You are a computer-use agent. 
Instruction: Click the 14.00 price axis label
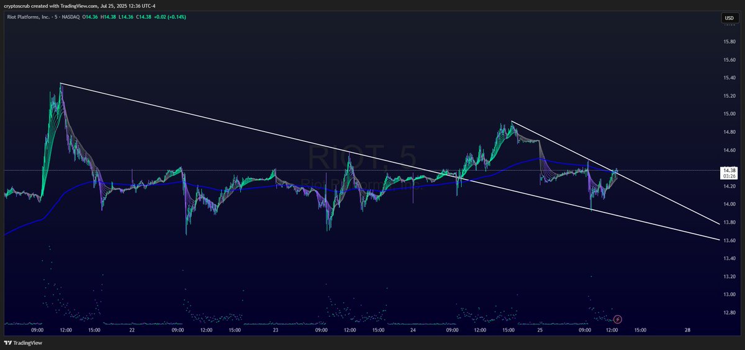(x=729, y=204)
